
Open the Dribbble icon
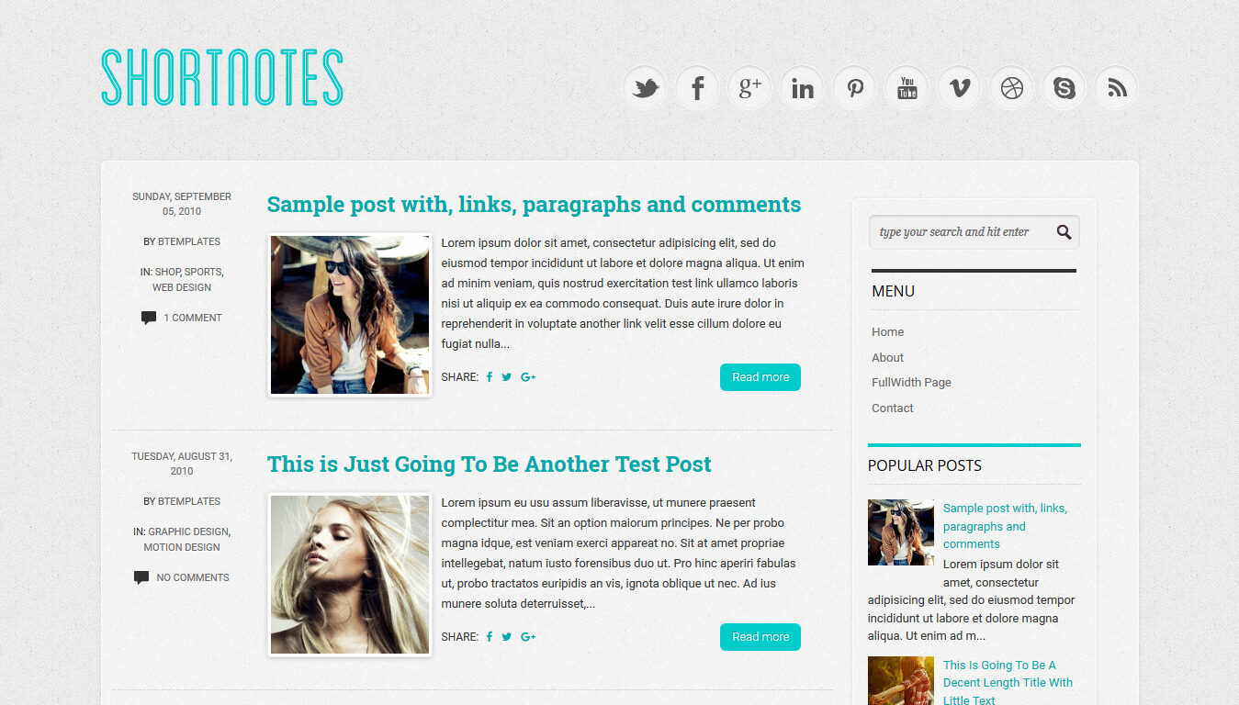[x=1012, y=88]
